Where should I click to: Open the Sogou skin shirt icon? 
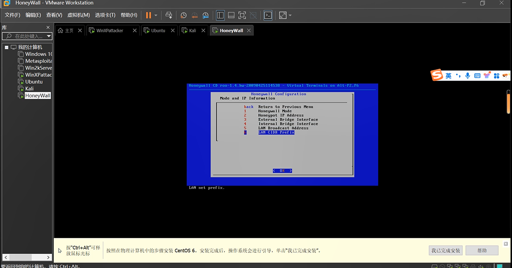coord(487,76)
